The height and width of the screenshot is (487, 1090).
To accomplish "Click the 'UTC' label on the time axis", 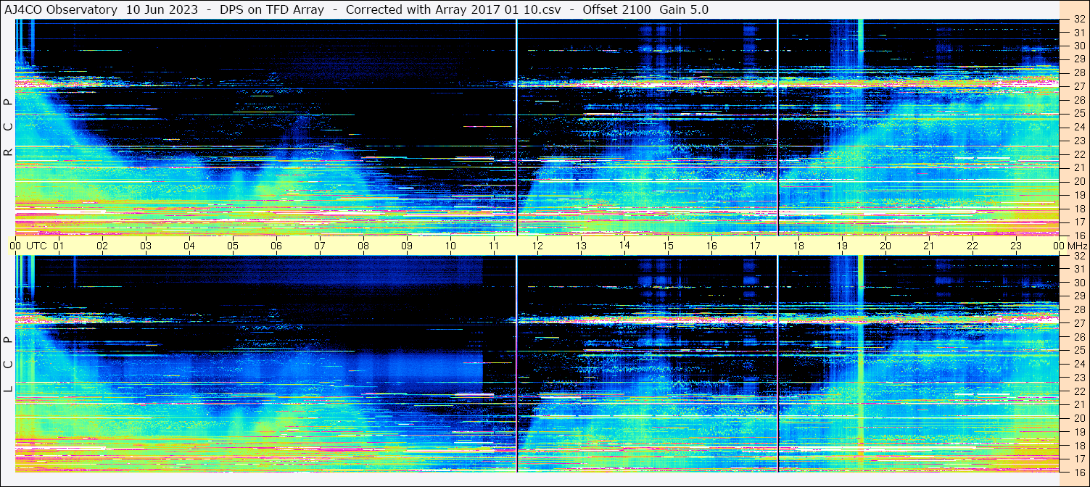I will tap(36, 246).
